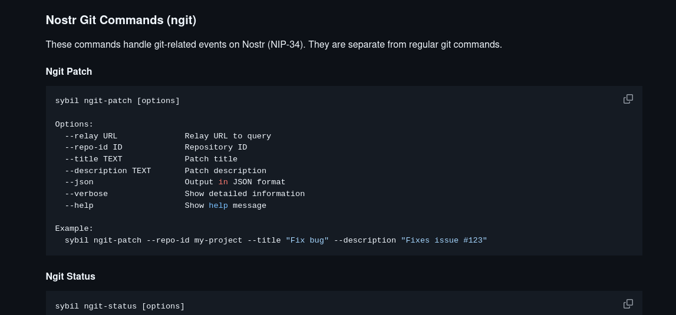This screenshot has width=676, height=315.
Task: Click the blue 'help' highlighted word
Action: [218, 205]
